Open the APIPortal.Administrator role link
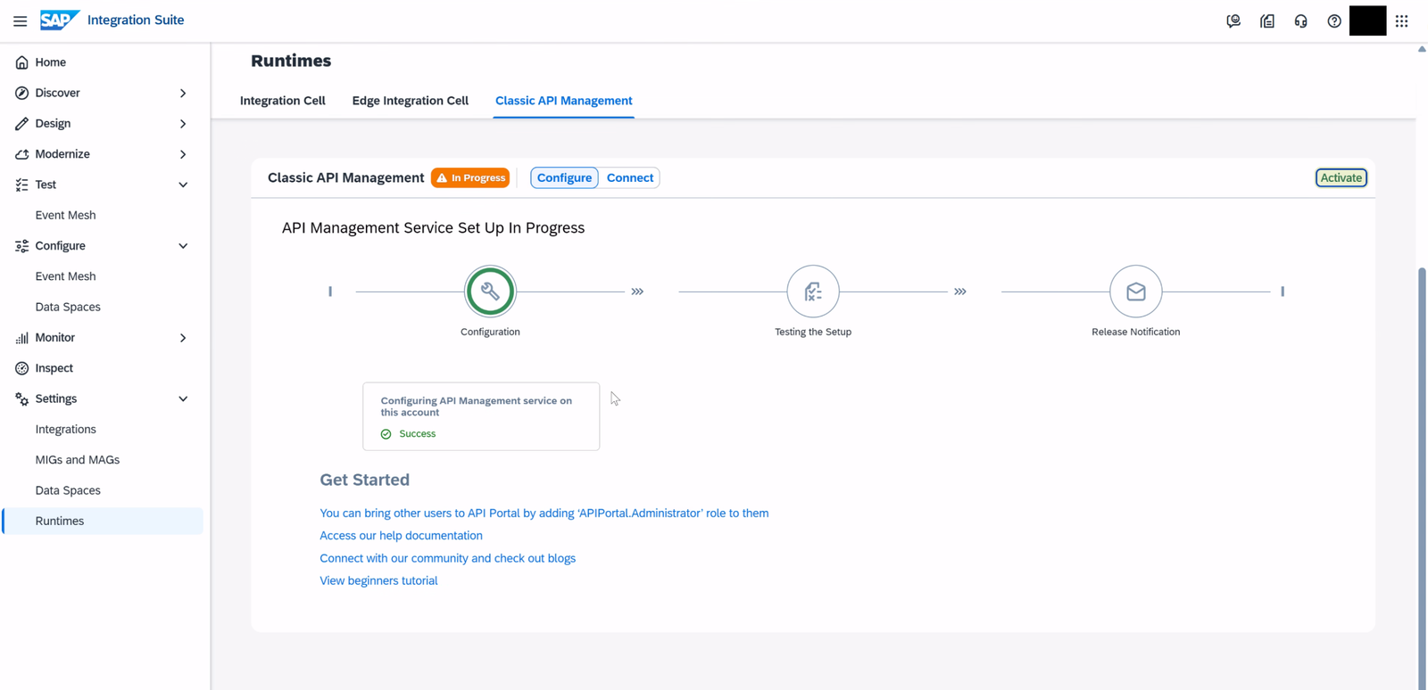Screen dimensions: 1428x690 tap(544, 513)
